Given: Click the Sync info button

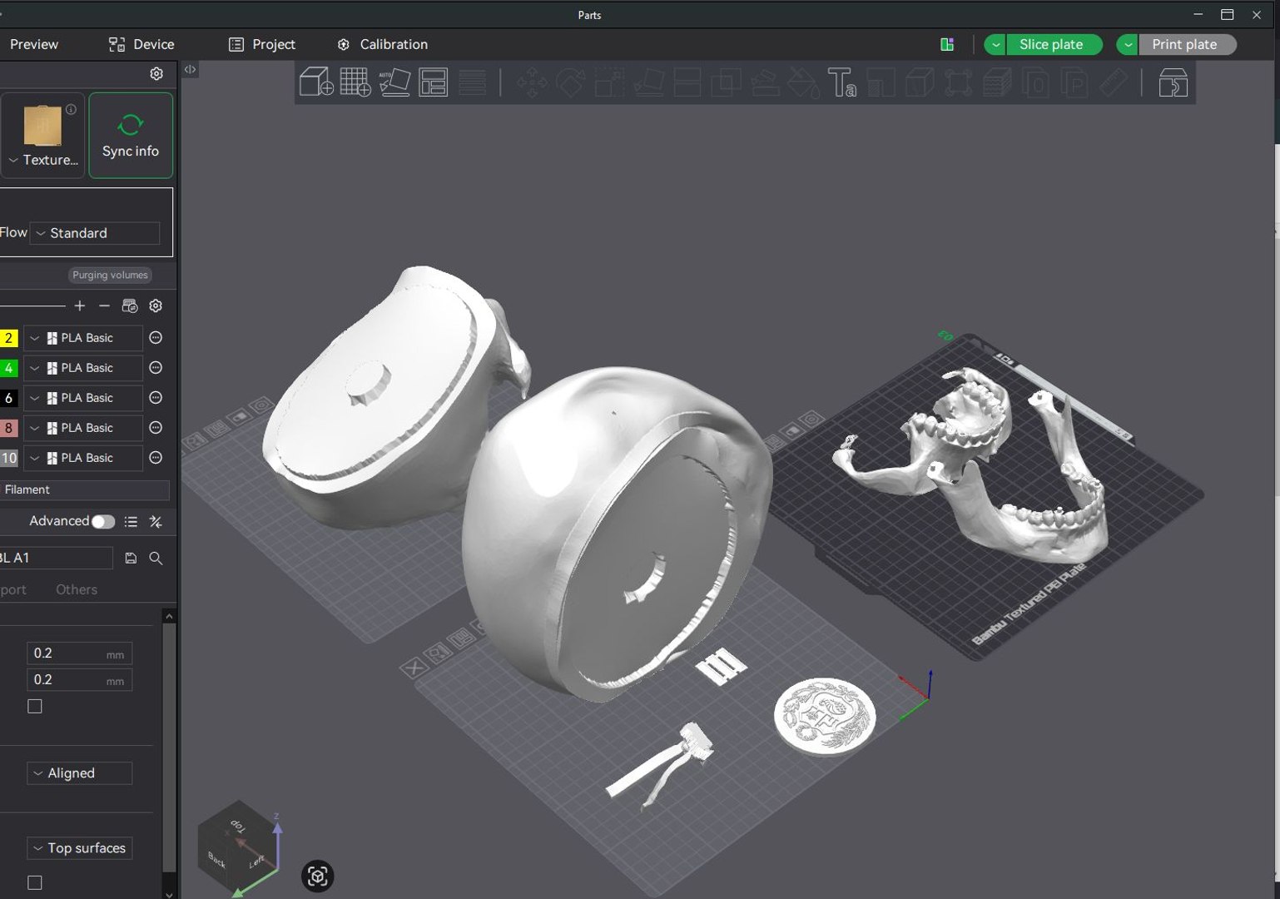Looking at the screenshot, I should pos(131,136).
